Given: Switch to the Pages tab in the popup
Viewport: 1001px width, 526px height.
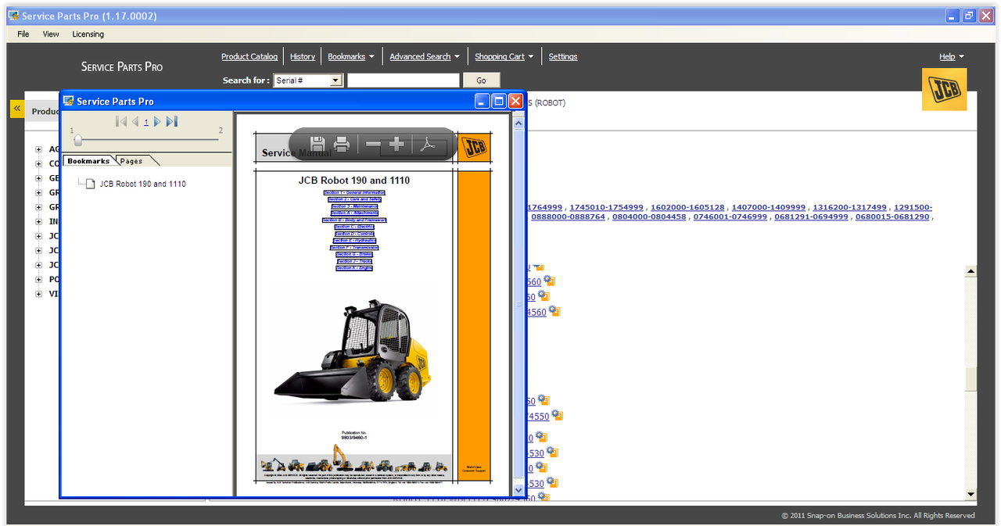Looking at the screenshot, I should (x=131, y=161).
